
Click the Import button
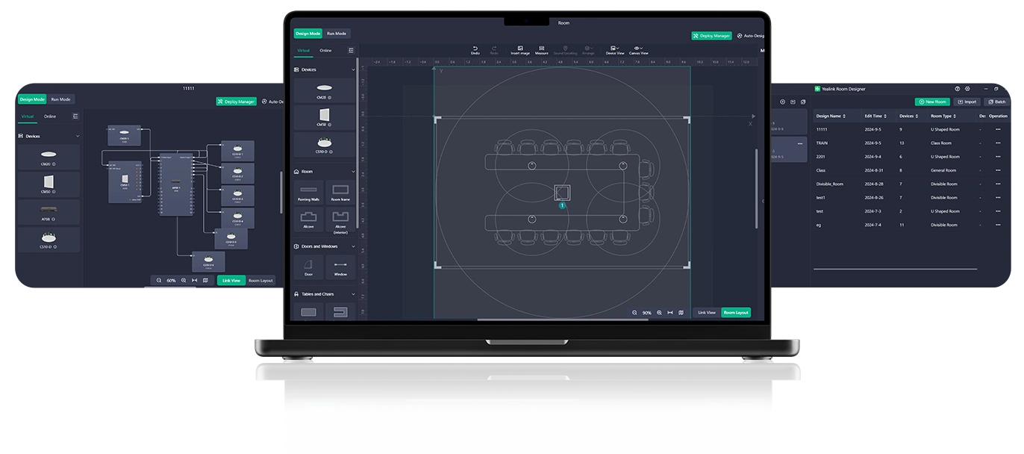coord(967,102)
